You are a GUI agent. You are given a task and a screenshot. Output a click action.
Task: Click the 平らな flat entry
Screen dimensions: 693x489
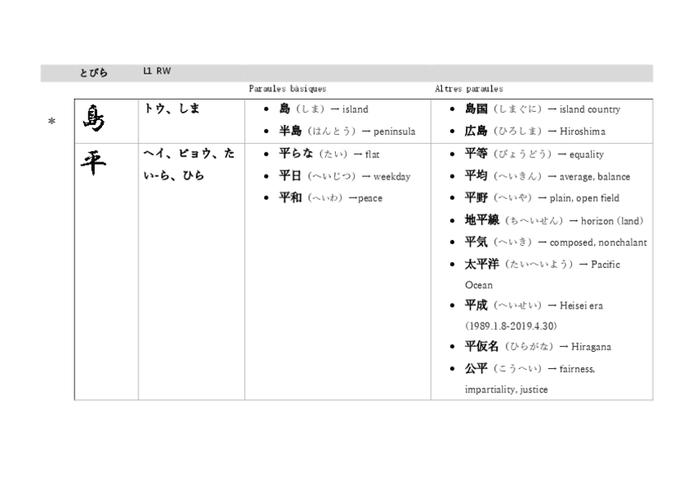coord(327,153)
